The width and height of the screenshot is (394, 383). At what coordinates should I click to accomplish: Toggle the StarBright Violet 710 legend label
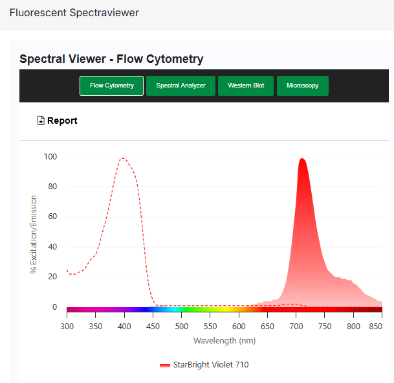210,365
